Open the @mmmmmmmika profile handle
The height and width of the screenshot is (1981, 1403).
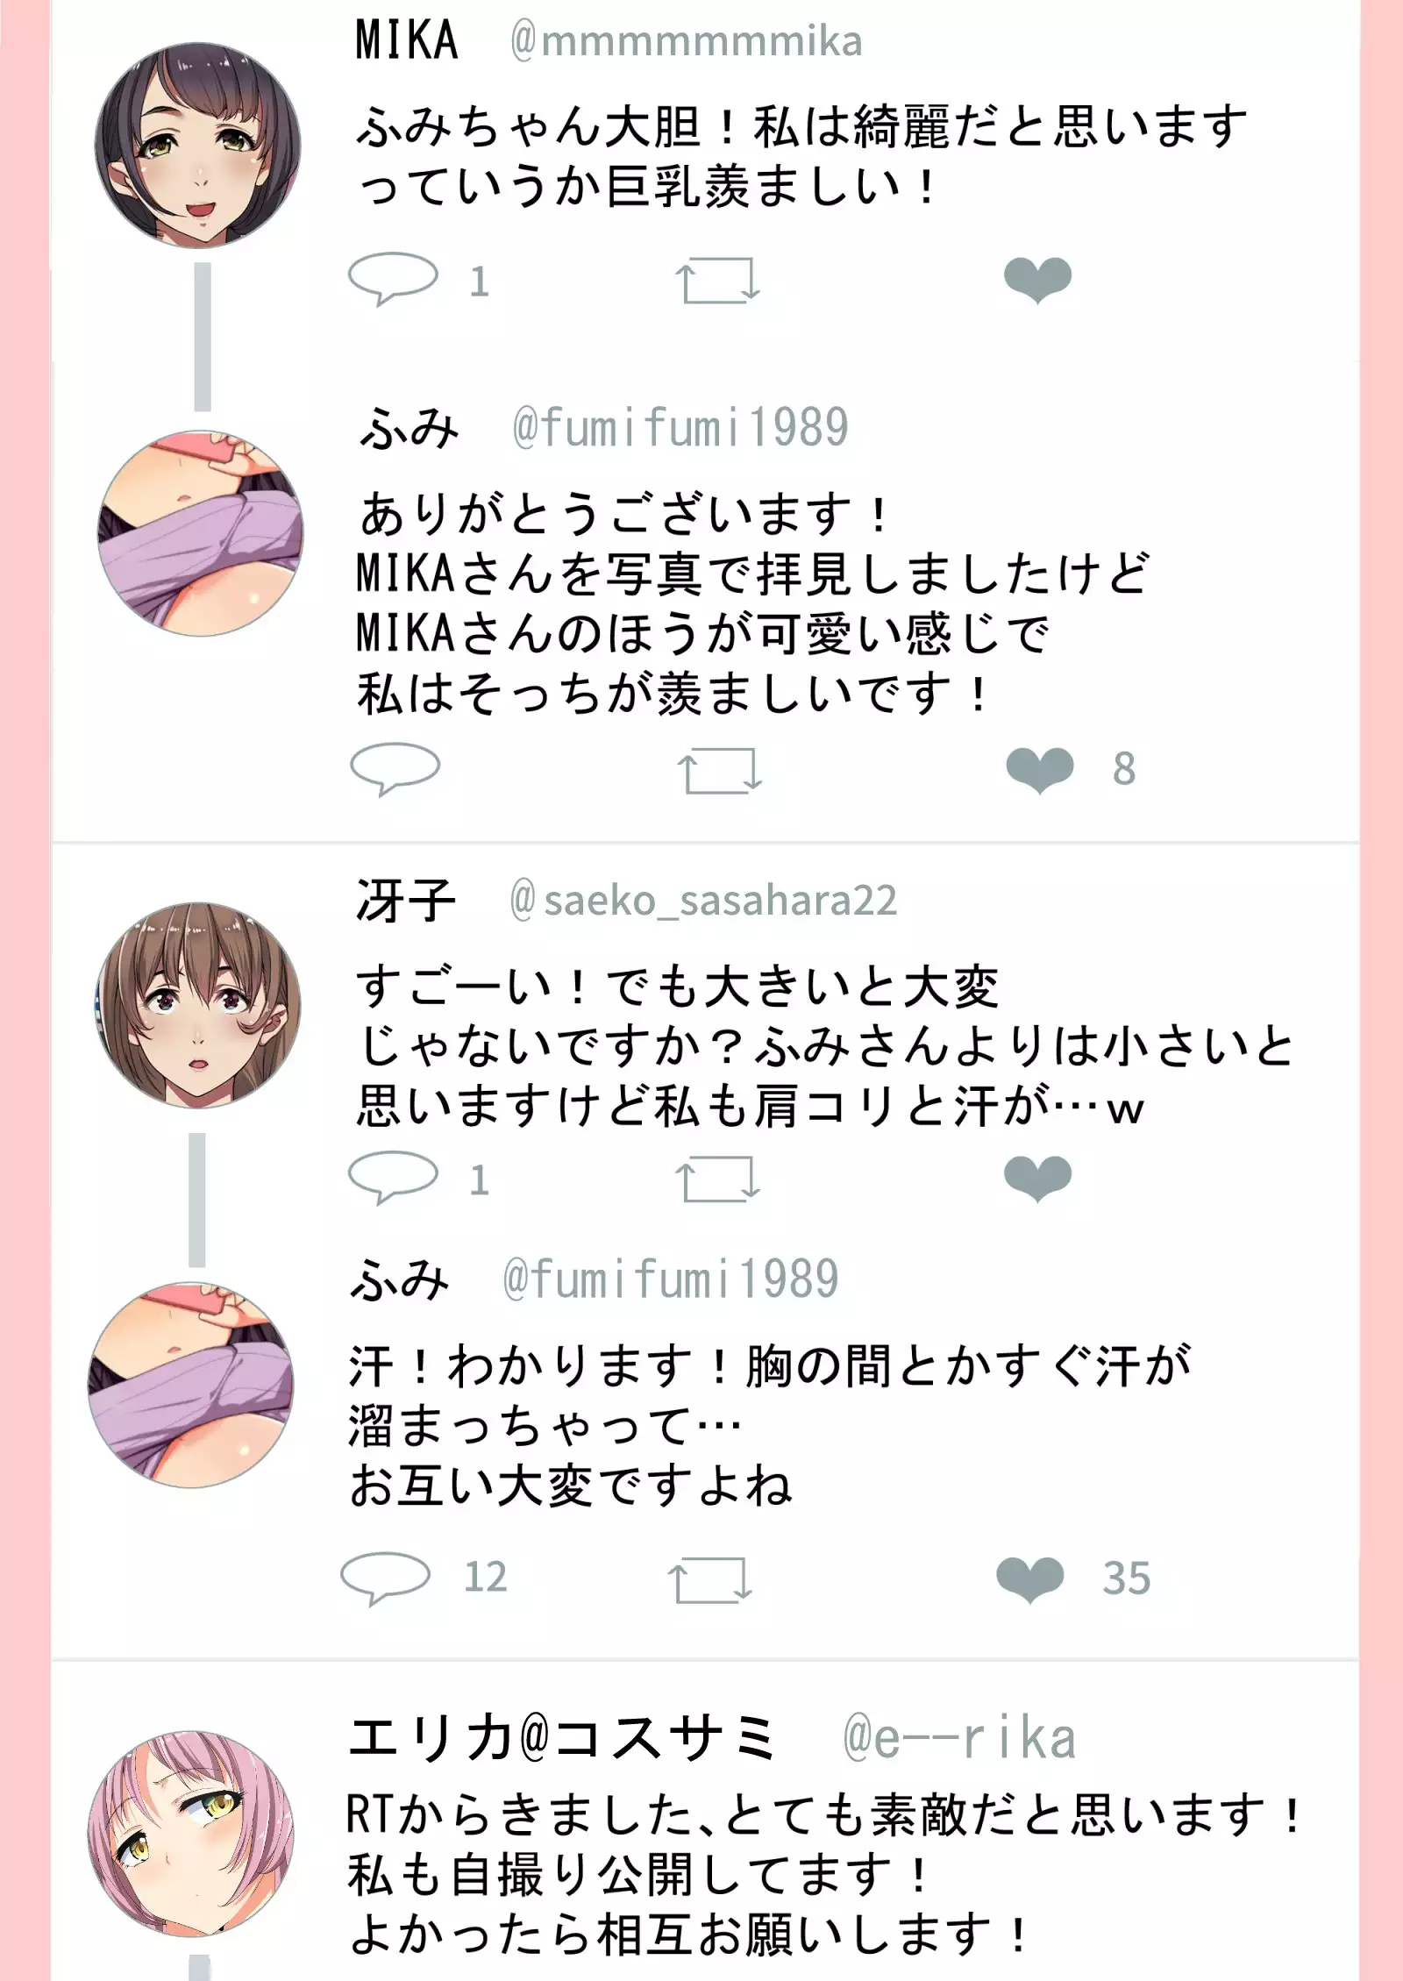click(686, 41)
